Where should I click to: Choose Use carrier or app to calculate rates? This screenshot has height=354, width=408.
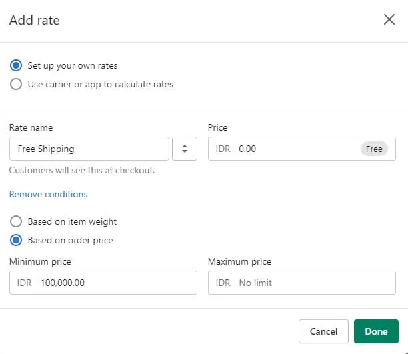coord(16,84)
